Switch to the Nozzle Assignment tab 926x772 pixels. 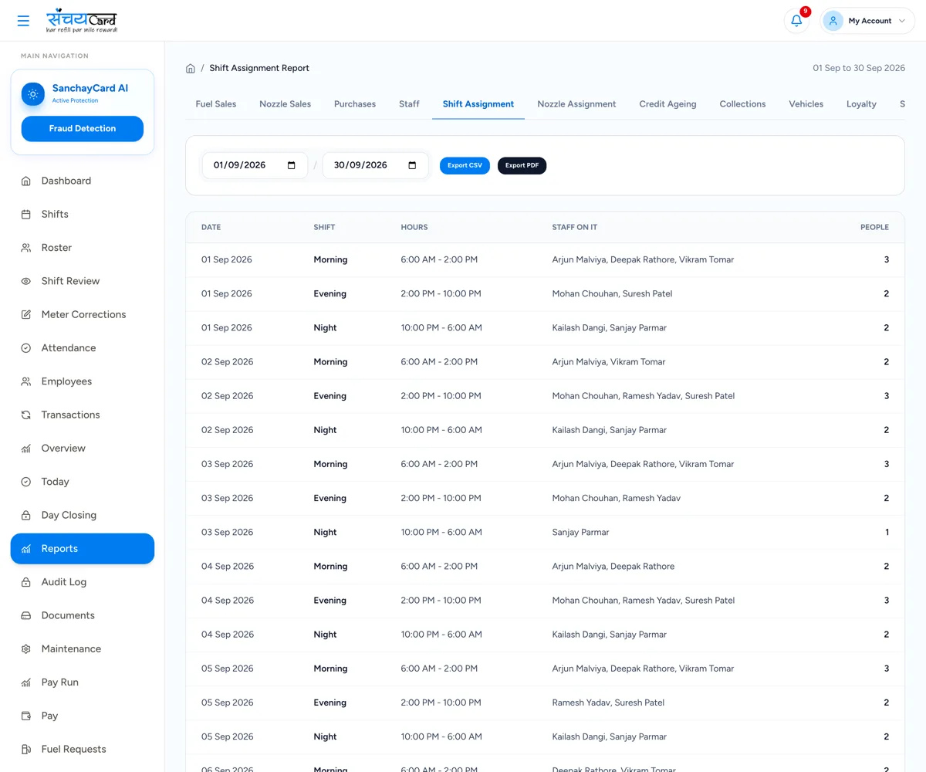click(x=576, y=103)
